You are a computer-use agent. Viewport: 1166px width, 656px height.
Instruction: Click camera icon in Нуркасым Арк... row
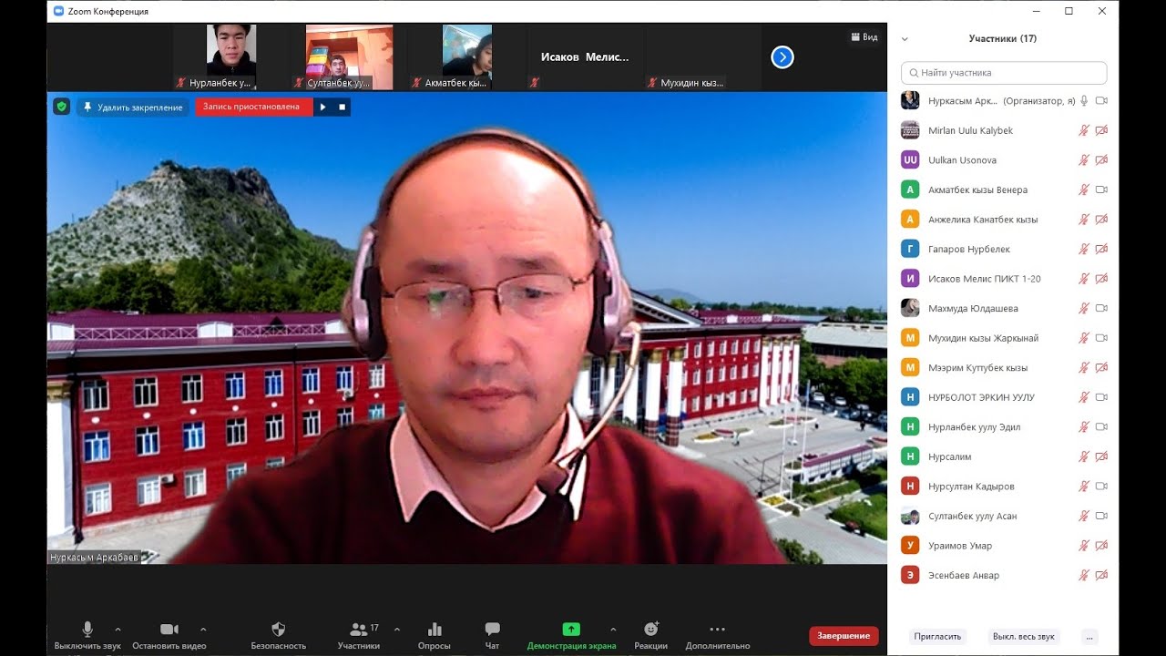[1101, 101]
